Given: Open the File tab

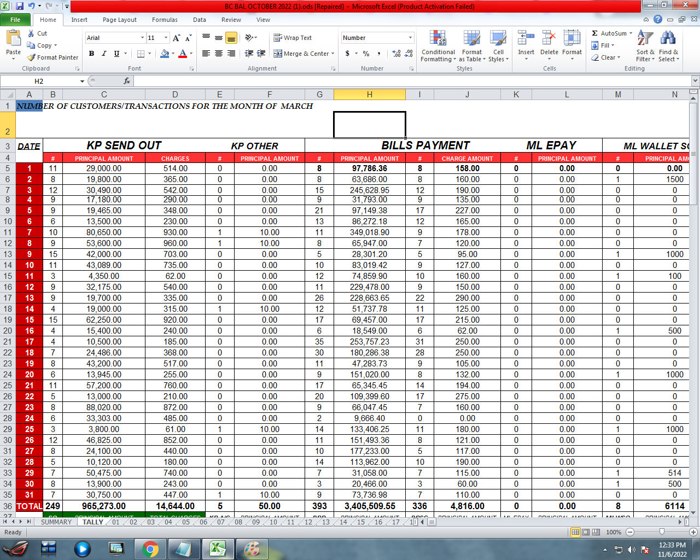Looking at the screenshot, I should [15, 20].
